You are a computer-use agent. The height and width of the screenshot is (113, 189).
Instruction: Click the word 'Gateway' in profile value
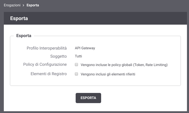pyautogui.click(x=88, y=48)
